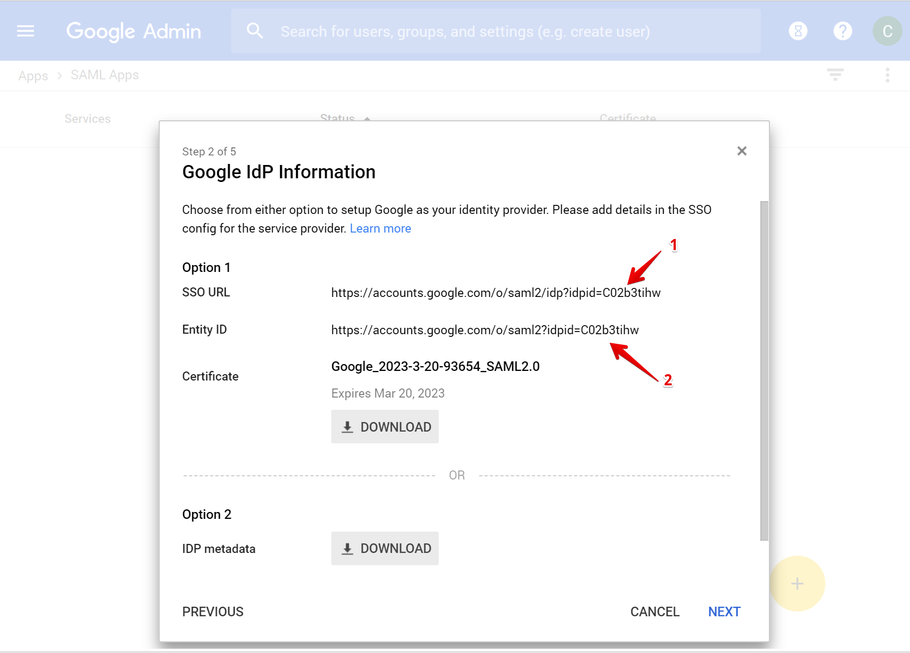Image resolution: width=910 pixels, height=653 pixels.
Task: Click the Expires Mar 20, 2023 text
Action: click(x=388, y=393)
